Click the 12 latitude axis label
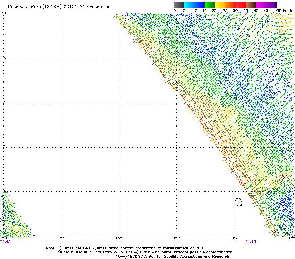This screenshot has height=259, width=295. coord(3,190)
